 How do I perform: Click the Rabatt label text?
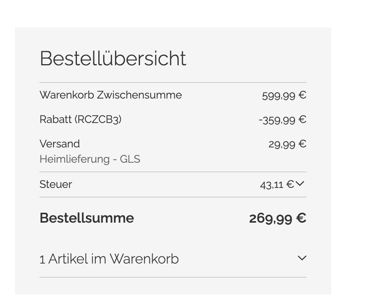pos(56,120)
